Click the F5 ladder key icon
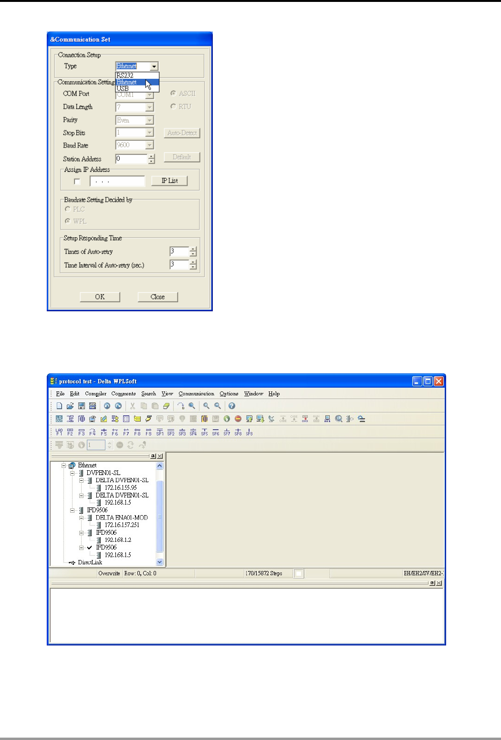This screenshot has height=740, width=501. pos(104,432)
